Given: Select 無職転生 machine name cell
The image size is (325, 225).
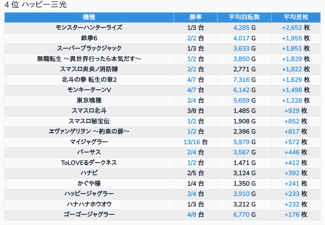Looking at the screenshot, I should (x=89, y=59).
